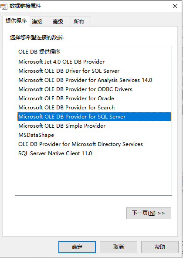Viewport: 183px width, 258px height.
Task: Select Microsoft OLE DB Provider for Oracle
Action: [94, 98]
